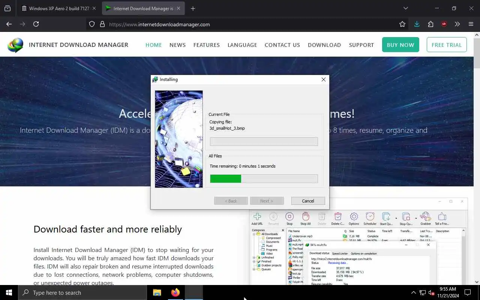Open File Explorer from the taskbar
The height and width of the screenshot is (300, 480).
[157, 292]
